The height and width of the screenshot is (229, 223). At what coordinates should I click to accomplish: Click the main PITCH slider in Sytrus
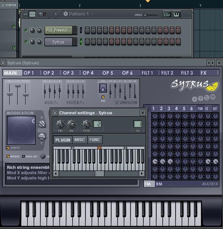click(x=25, y=94)
